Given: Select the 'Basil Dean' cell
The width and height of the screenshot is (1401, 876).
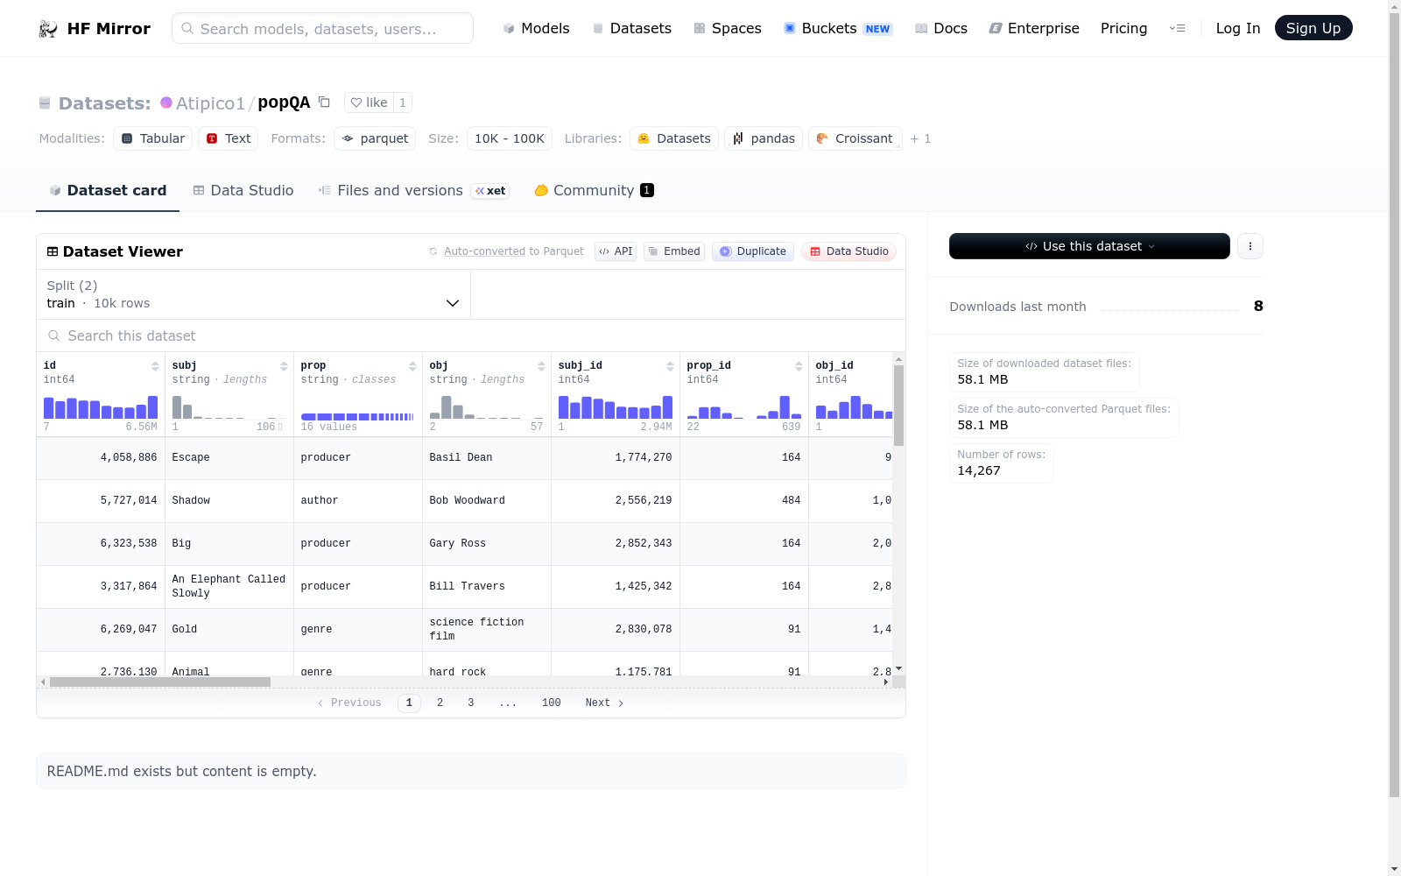Looking at the screenshot, I should click(x=487, y=457).
